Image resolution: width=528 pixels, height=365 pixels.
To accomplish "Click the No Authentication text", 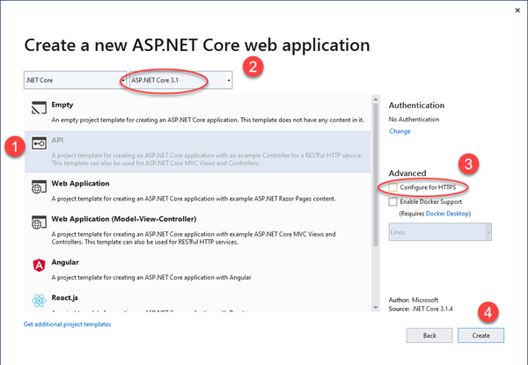I will (414, 119).
